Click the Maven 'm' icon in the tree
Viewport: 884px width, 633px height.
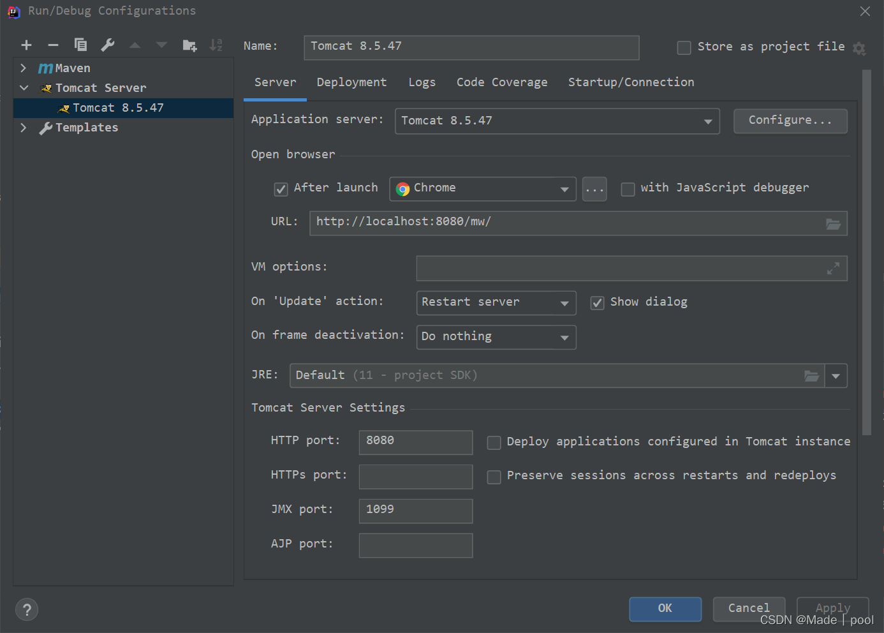point(45,68)
